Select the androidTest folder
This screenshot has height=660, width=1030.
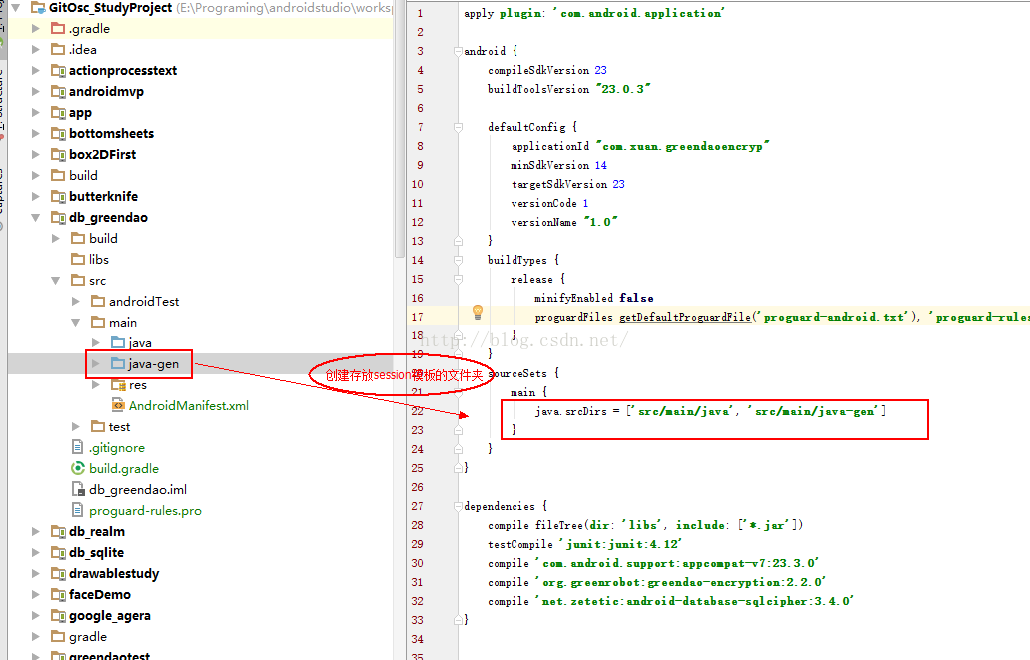[x=144, y=302]
